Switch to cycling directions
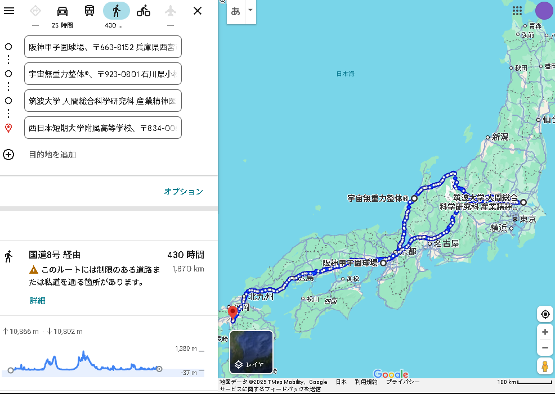This screenshot has width=555, height=394. click(x=144, y=11)
